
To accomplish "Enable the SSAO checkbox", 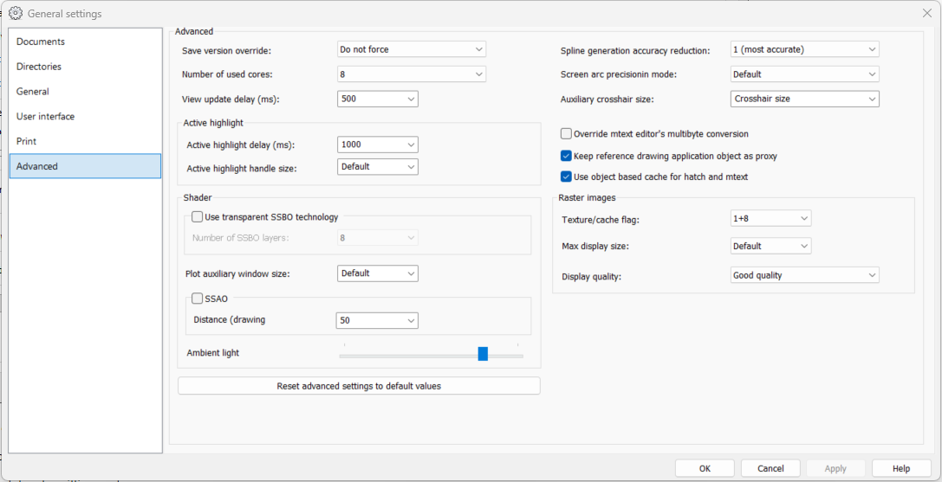I will coord(198,299).
